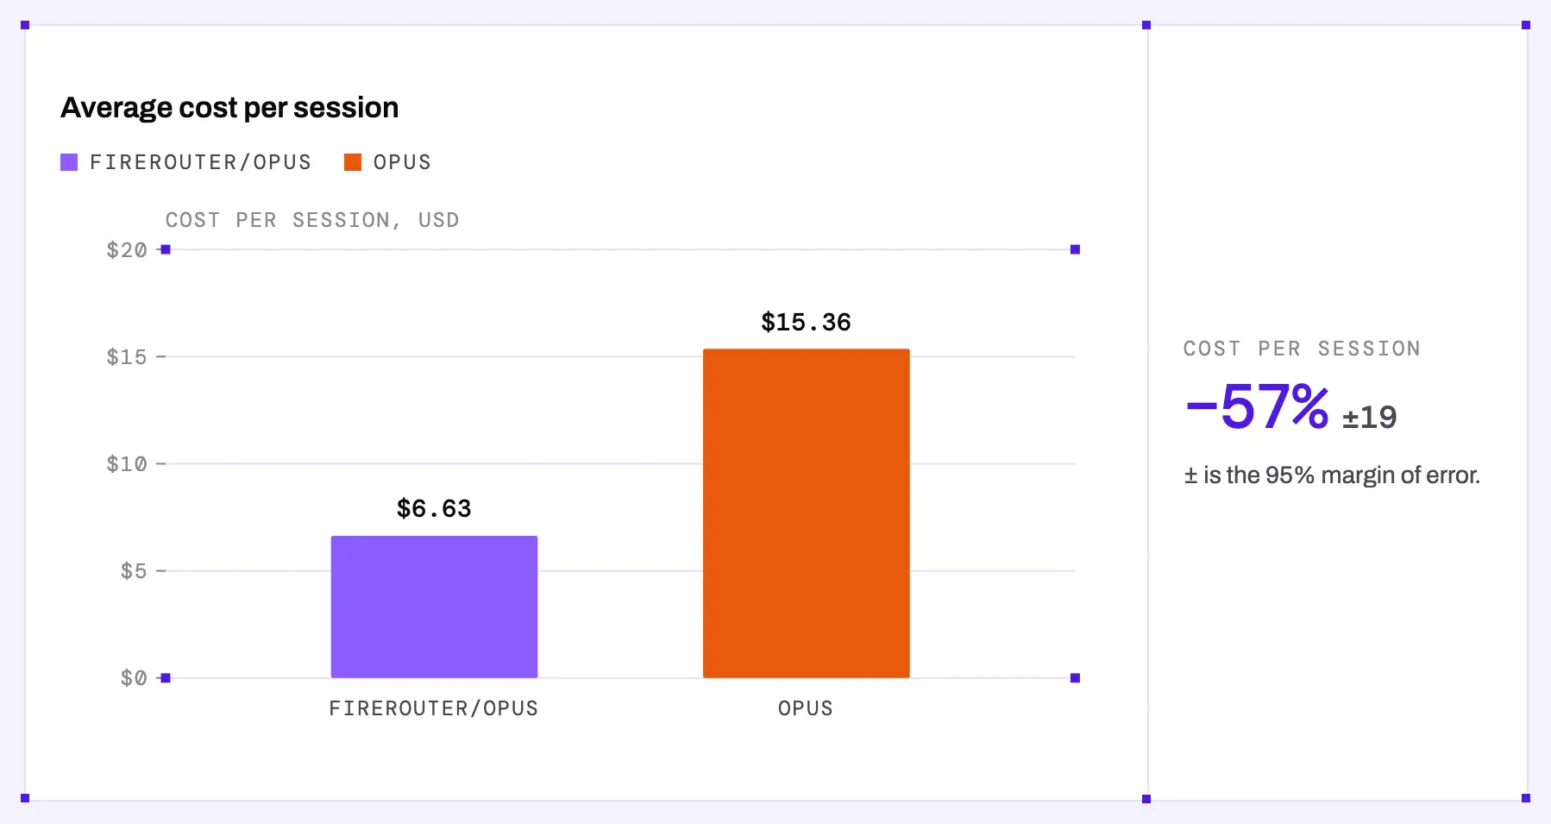
Task: Click the 95% margin of error note
Action: coord(1332,475)
